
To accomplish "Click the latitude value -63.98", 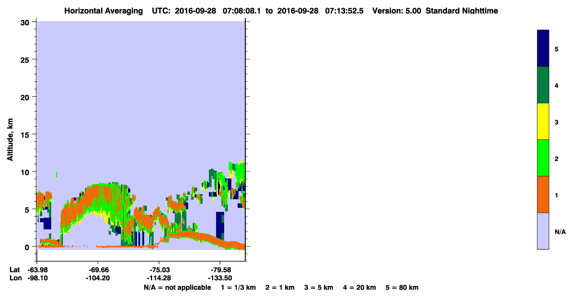I will pyautogui.click(x=37, y=270).
